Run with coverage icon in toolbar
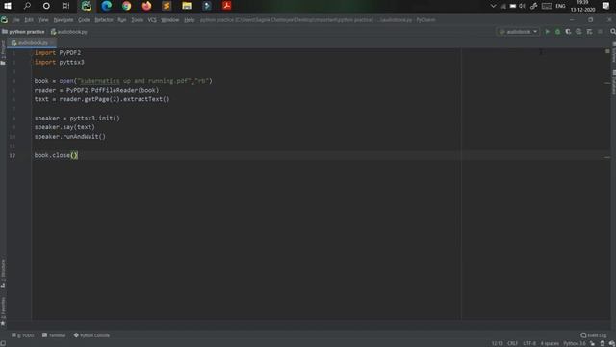 [x=568, y=32]
